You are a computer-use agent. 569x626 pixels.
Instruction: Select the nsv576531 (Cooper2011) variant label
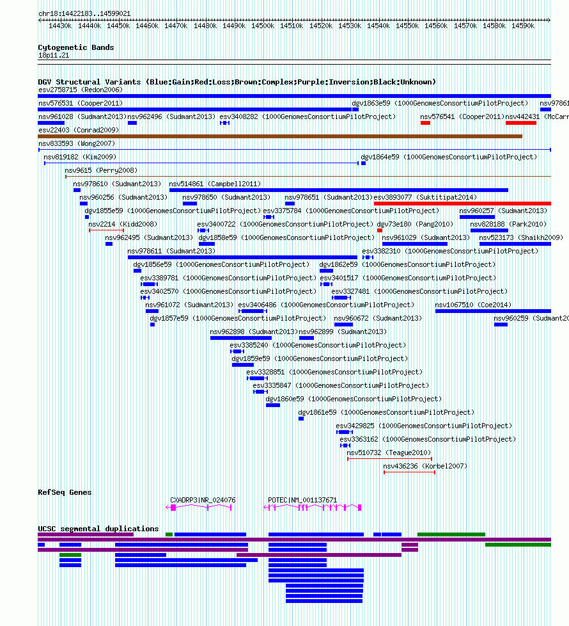[81, 104]
